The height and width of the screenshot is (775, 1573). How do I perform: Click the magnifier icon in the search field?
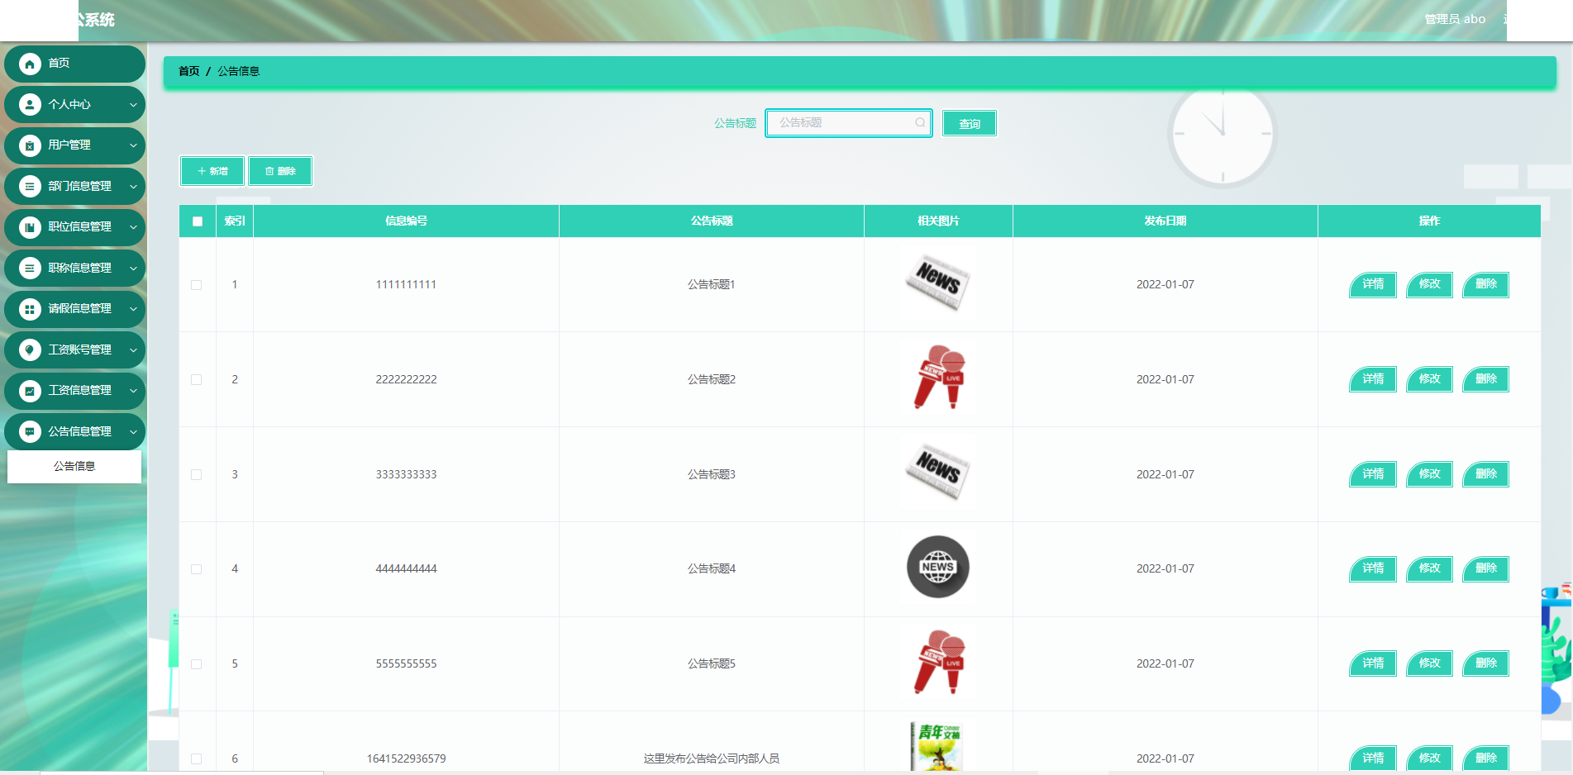click(x=920, y=123)
